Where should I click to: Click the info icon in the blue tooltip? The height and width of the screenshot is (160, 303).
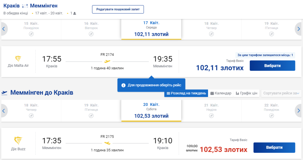pyautogui.click(x=123, y=85)
